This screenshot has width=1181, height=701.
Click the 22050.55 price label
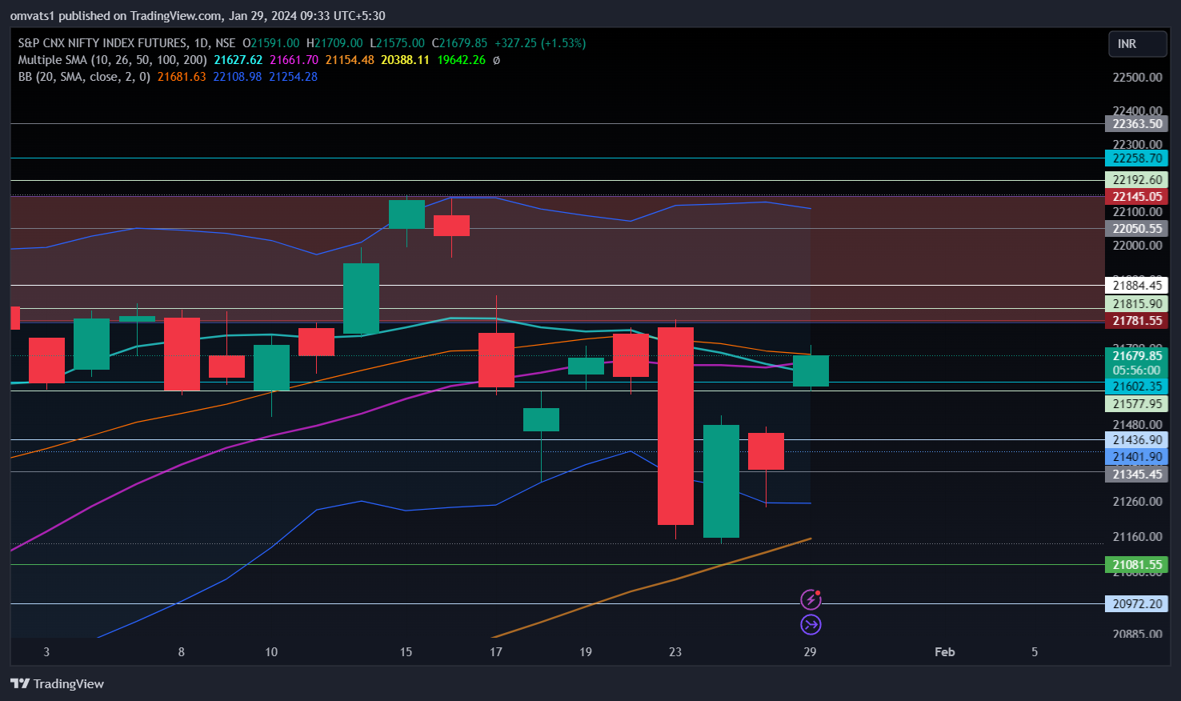coord(1137,229)
